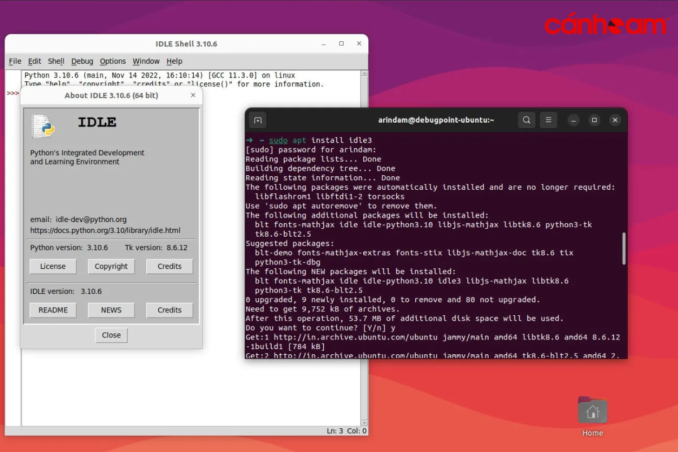Image resolution: width=678 pixels, height=452 pixels.
Task: Open the Shell menu in IDLE
Action: [56, 61]
